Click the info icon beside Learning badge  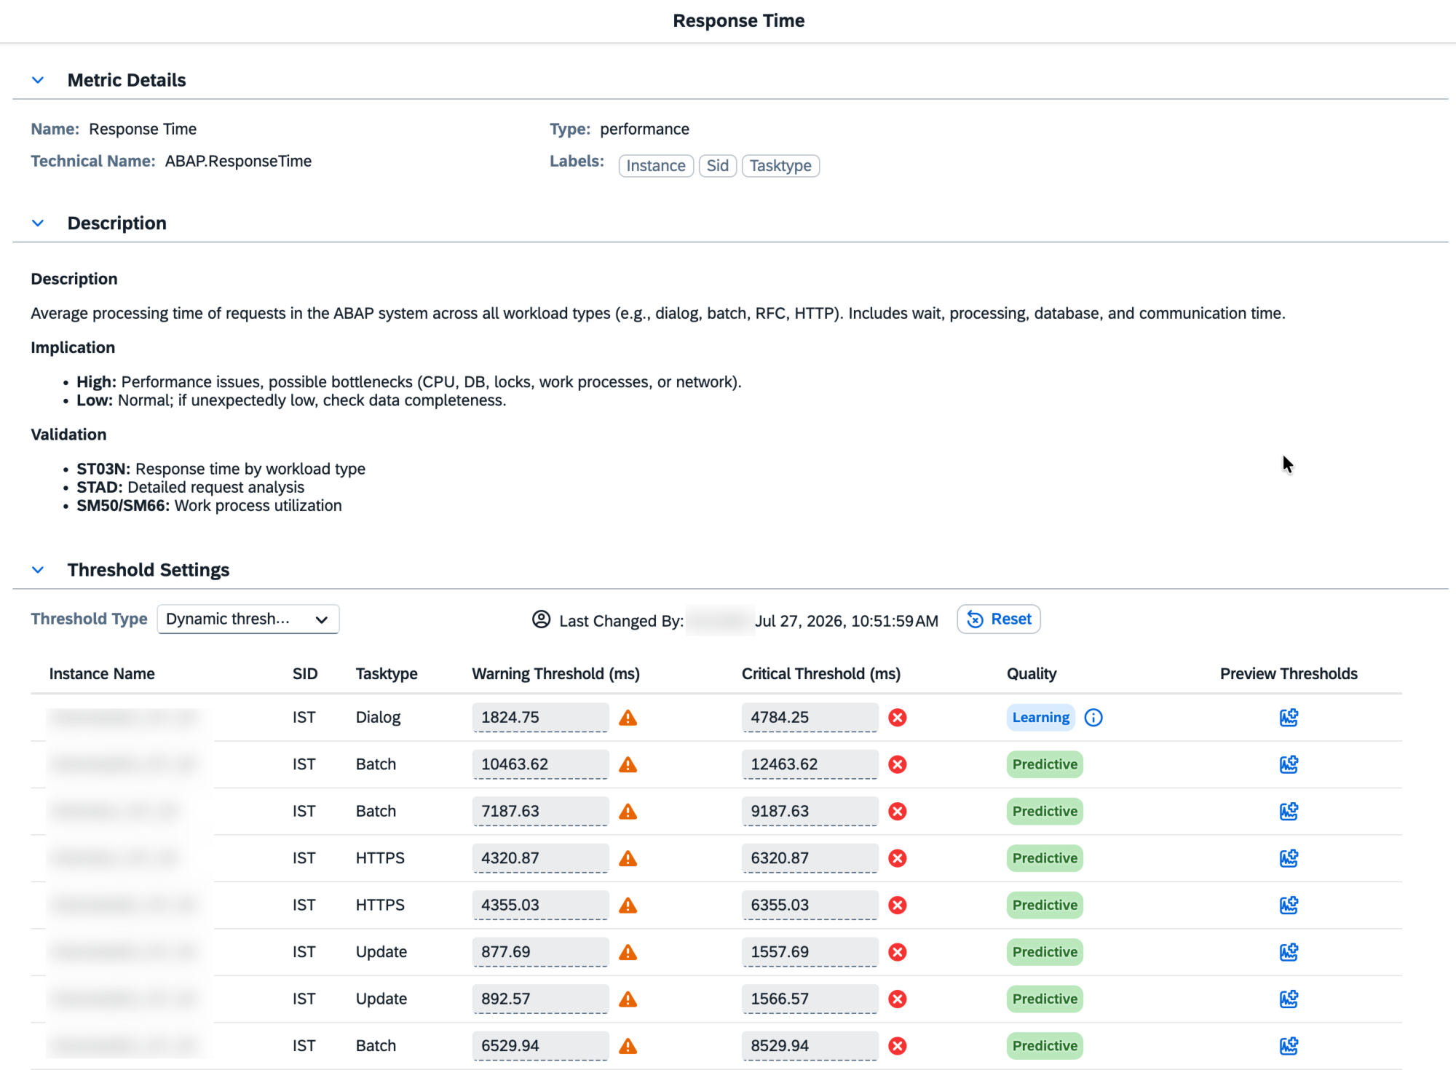click(x=1093, y=718)
